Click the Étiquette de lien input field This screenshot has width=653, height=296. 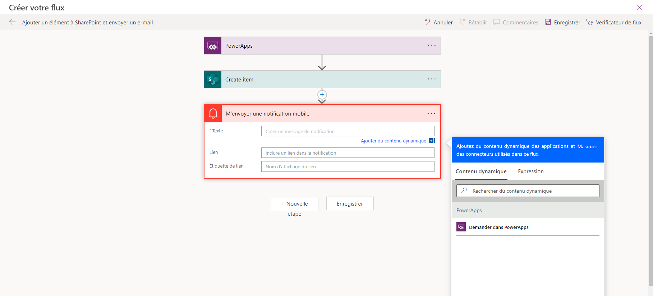348,166
